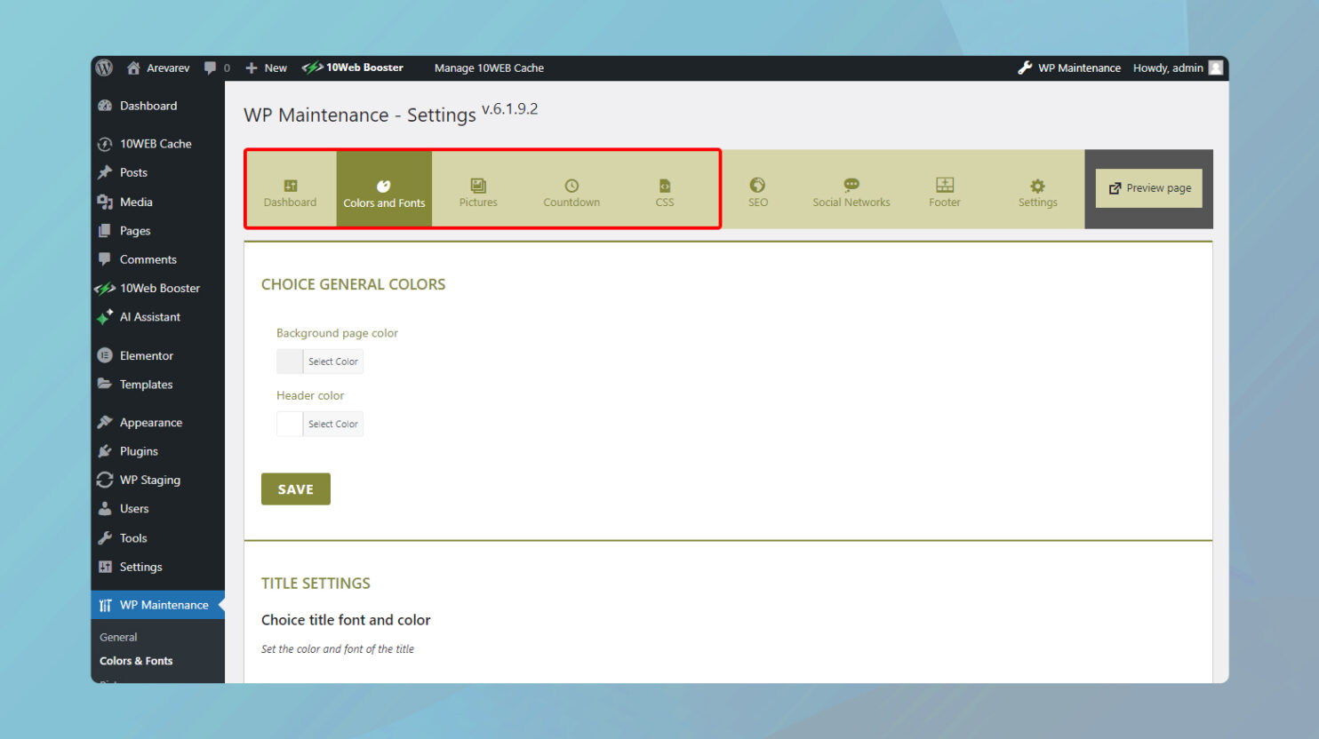The width and height of the screenshot is (1319, 739).
Task: Open the SEO settings tab
Action: [757, 188]
